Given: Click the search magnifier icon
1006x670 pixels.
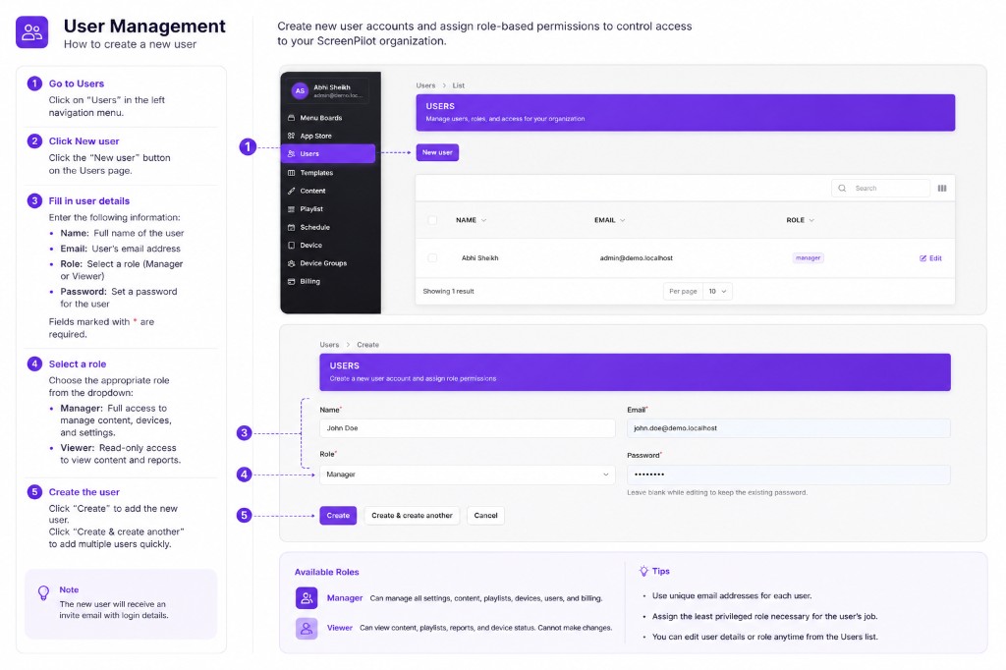Looking at the screenshot, I should click(842, 188).
